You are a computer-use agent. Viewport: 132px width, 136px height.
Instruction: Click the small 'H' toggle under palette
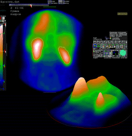click(x=5, y=21)
